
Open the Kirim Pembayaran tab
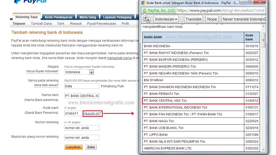tap(59, 17)
